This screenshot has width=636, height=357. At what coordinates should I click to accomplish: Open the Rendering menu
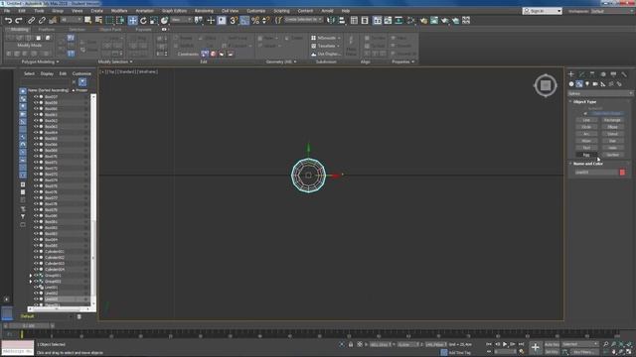click(204, 11)
